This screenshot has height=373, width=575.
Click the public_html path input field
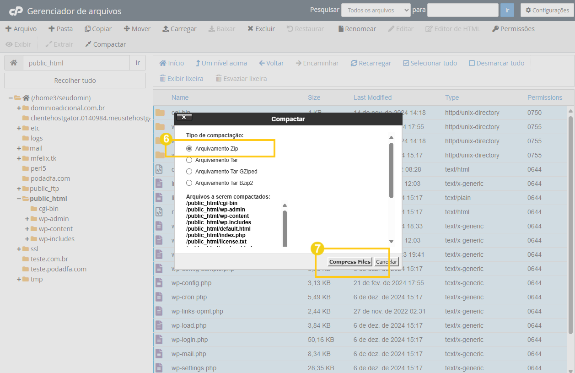pyautogui.click(x=76, y=63)
